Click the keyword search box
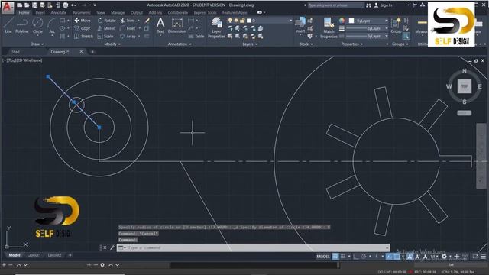Viewport: 489px width, 275px height. coord(336,5)
